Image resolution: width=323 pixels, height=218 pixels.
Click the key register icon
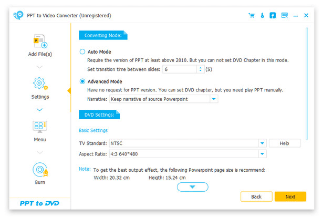click(x=263, y=16)
